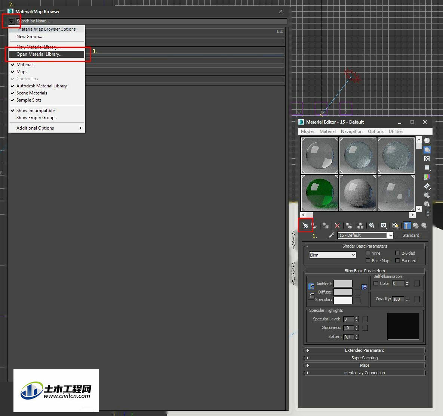The height and width of the screenshot is (416, 443).
Task: Toggle the Video Color Check icon
Action: 427,177
